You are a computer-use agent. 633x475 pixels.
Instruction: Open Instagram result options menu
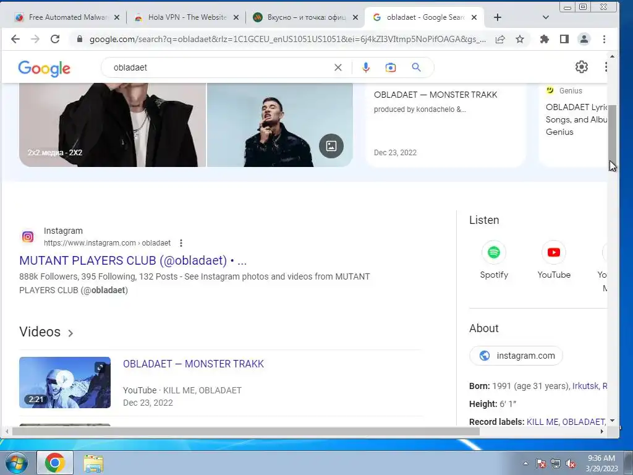click(181, 243)
